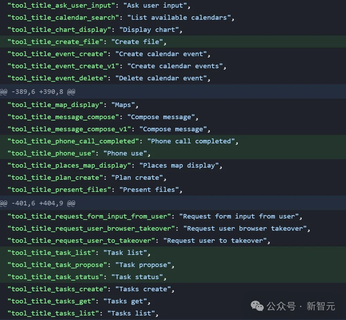Click the "tool_title_event_delete" key
The image size is (346, 320).
(x=57, y=78)
